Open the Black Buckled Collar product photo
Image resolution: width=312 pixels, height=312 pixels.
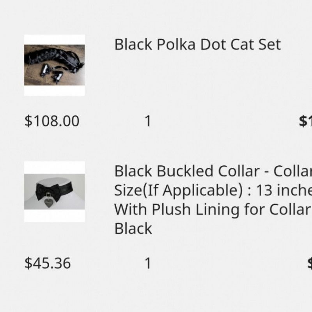55,191
